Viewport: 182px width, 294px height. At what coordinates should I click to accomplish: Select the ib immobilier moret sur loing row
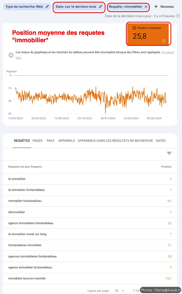coord(27,234)
